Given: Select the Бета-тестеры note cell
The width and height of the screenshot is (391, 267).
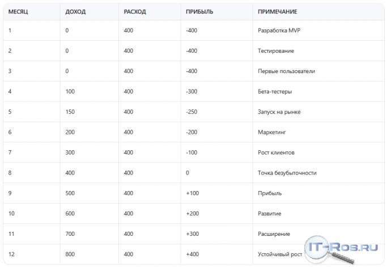Looking at the screenshot, I should pyautogui.click(x=275, y=92).
